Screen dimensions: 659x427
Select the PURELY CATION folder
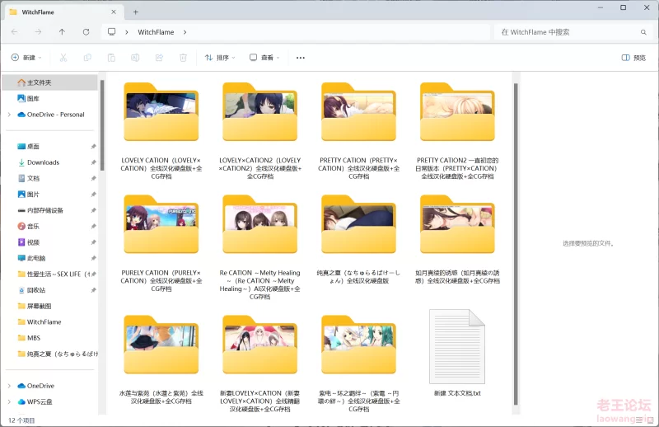pos(161,243)
